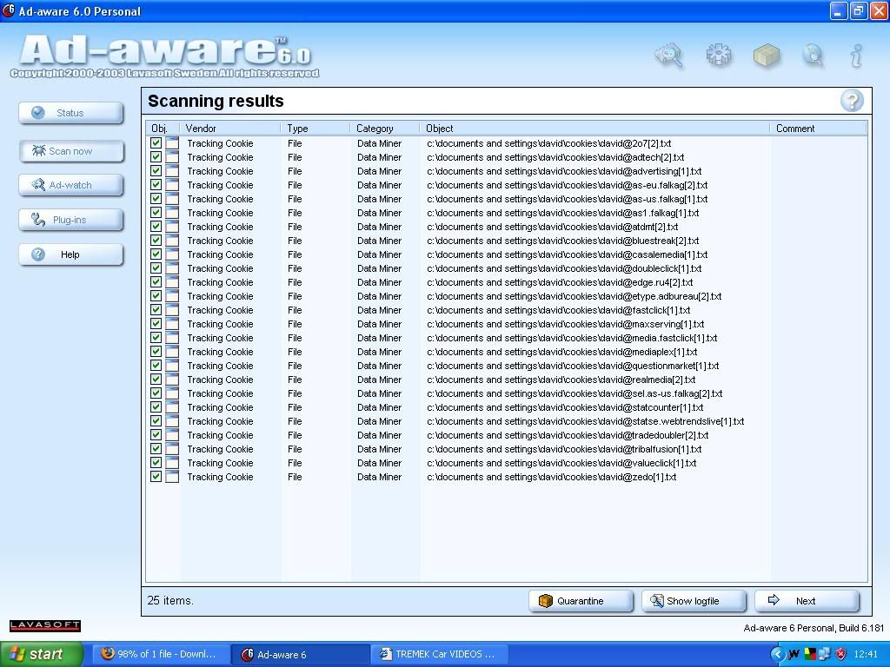Screen dimensions: 890x667
Task: Select the david@statse.webtrendslive[1].txt object path
Action: (x=585, y=421)
